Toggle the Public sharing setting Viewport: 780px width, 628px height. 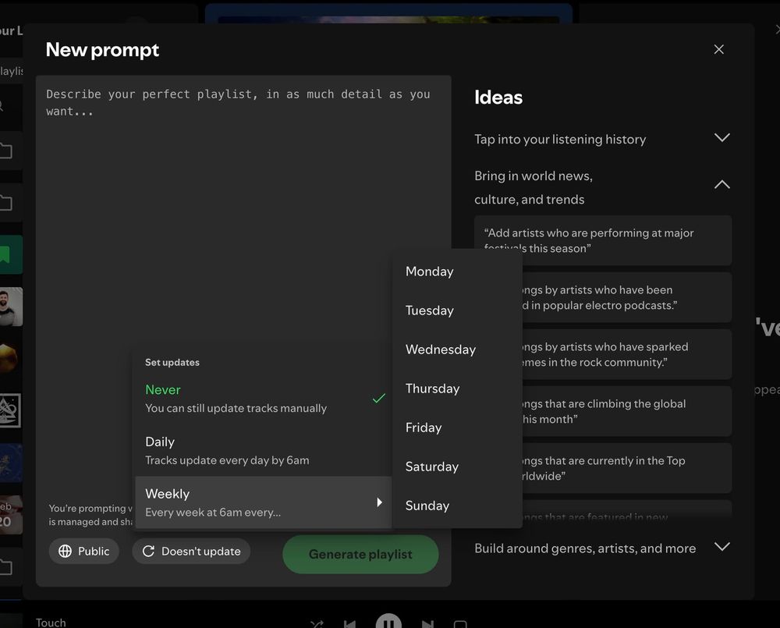pos(83,551)
